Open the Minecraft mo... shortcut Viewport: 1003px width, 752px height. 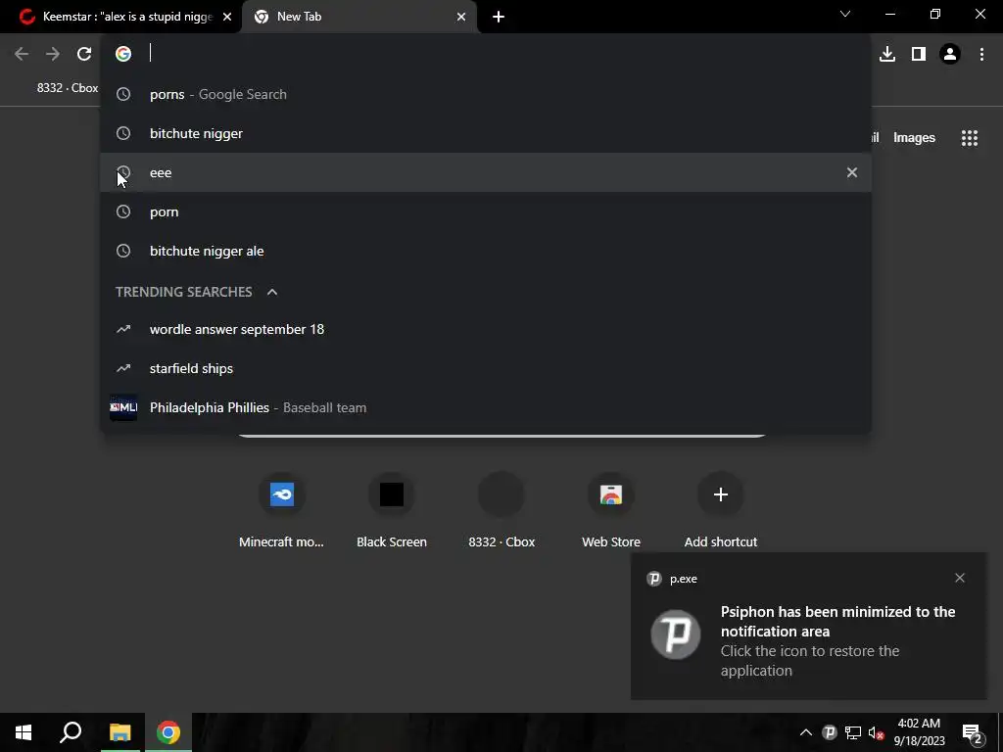(x=281, y=511)
